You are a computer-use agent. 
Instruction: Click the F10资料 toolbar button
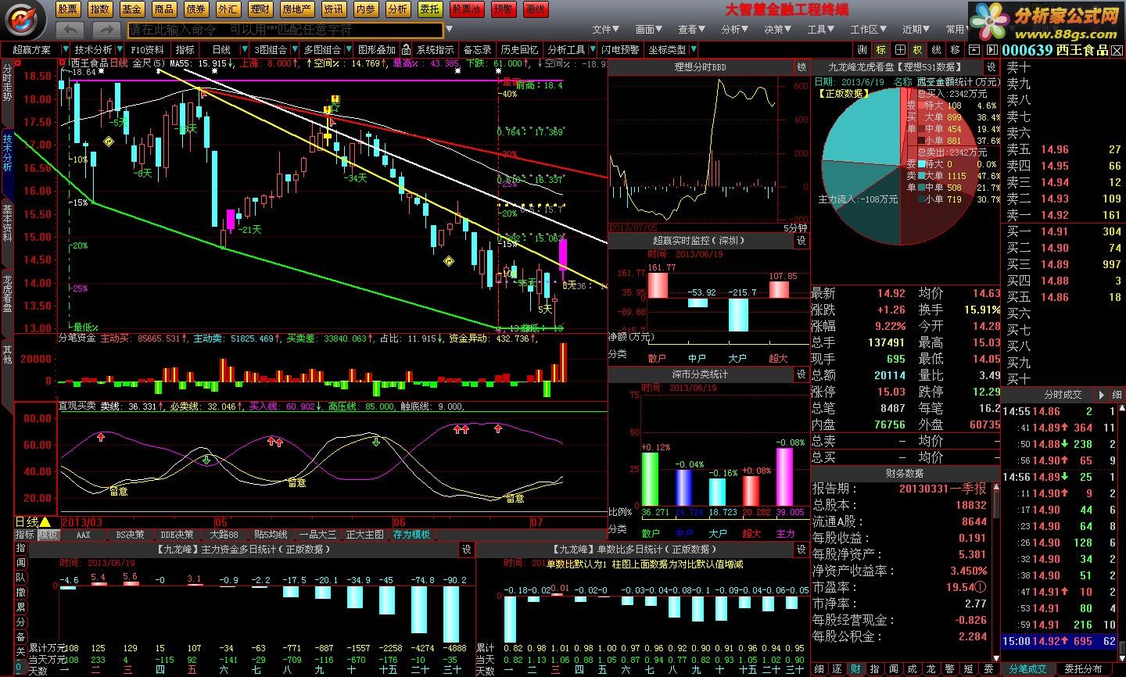tap(148, 49)
